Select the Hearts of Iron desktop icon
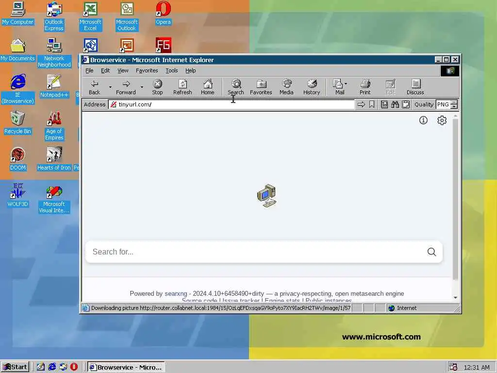This screenshot has width=497, height=373. [54, 159]
